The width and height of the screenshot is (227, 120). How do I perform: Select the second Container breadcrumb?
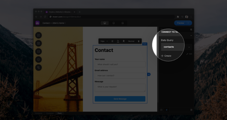pyautogui.click(x=50, y=113)
